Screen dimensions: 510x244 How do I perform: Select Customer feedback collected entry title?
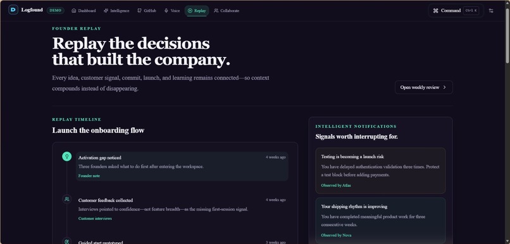pos(106,200)
